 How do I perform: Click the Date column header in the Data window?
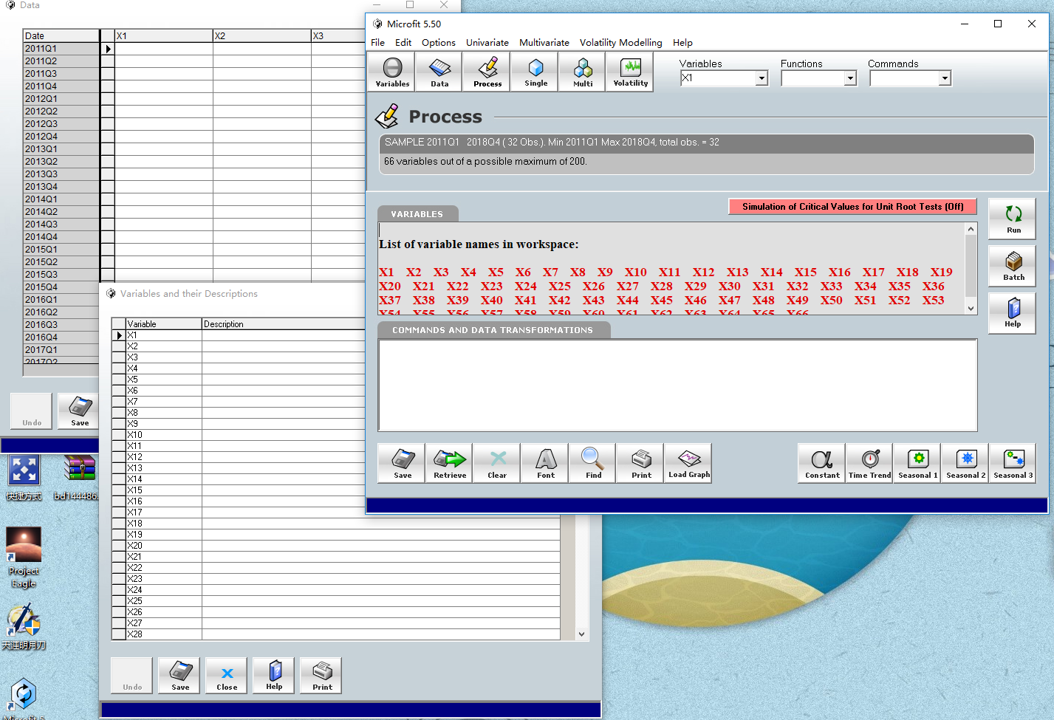click(x=61, y=35)
